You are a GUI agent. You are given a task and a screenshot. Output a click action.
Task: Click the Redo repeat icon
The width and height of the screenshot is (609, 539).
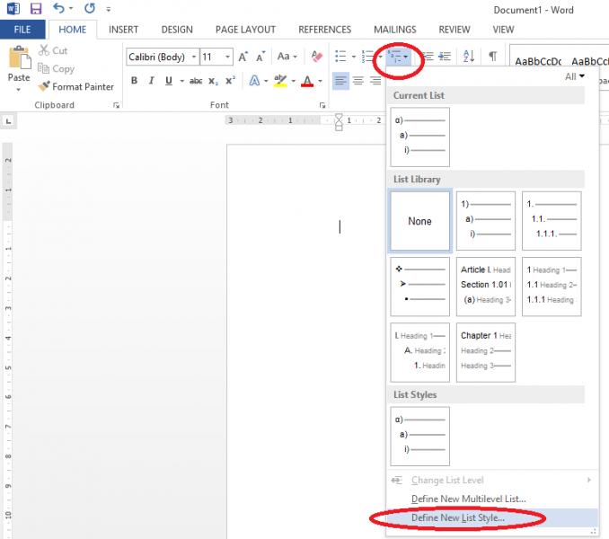click(90, 8)
